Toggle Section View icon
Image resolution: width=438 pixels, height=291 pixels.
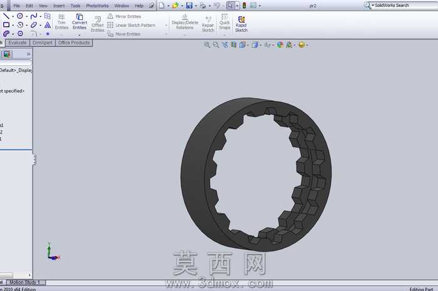click(x=234, y=44)
